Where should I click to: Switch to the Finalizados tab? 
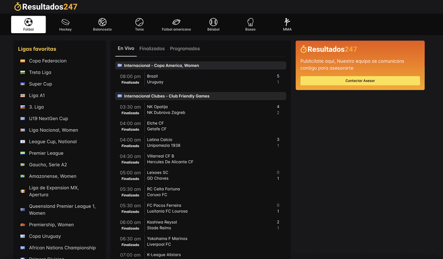tap(152, 49)
